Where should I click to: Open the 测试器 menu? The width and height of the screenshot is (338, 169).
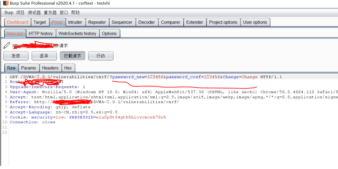tap(34, 13)
